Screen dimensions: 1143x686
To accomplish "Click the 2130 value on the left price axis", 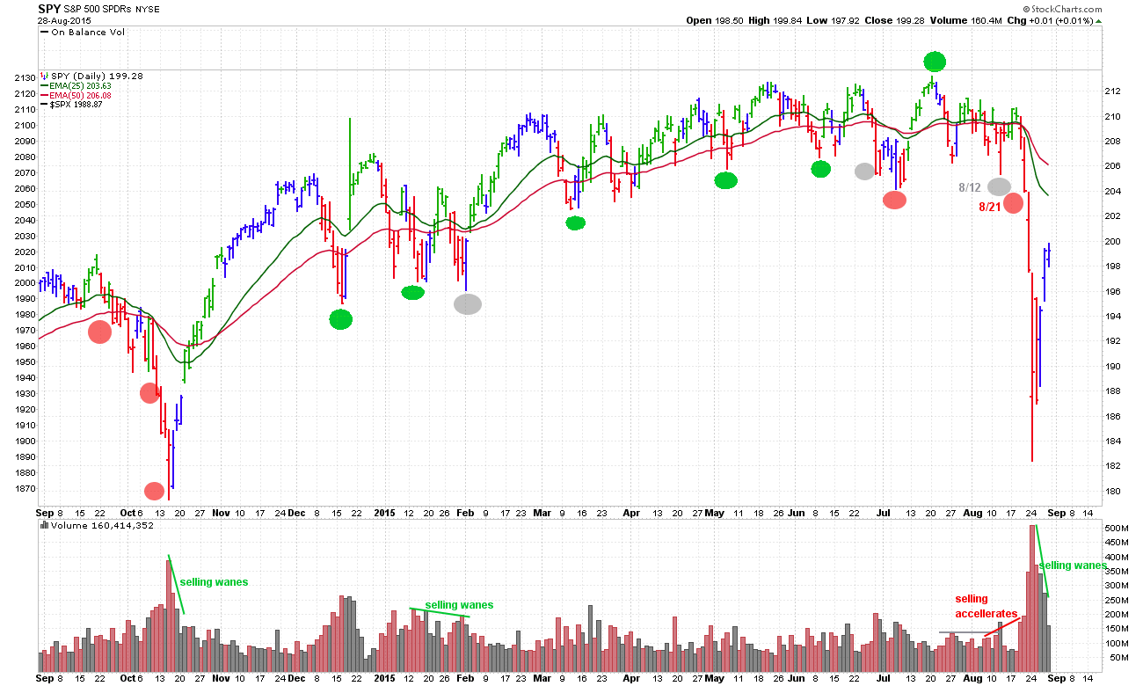I will click(24, 78).
